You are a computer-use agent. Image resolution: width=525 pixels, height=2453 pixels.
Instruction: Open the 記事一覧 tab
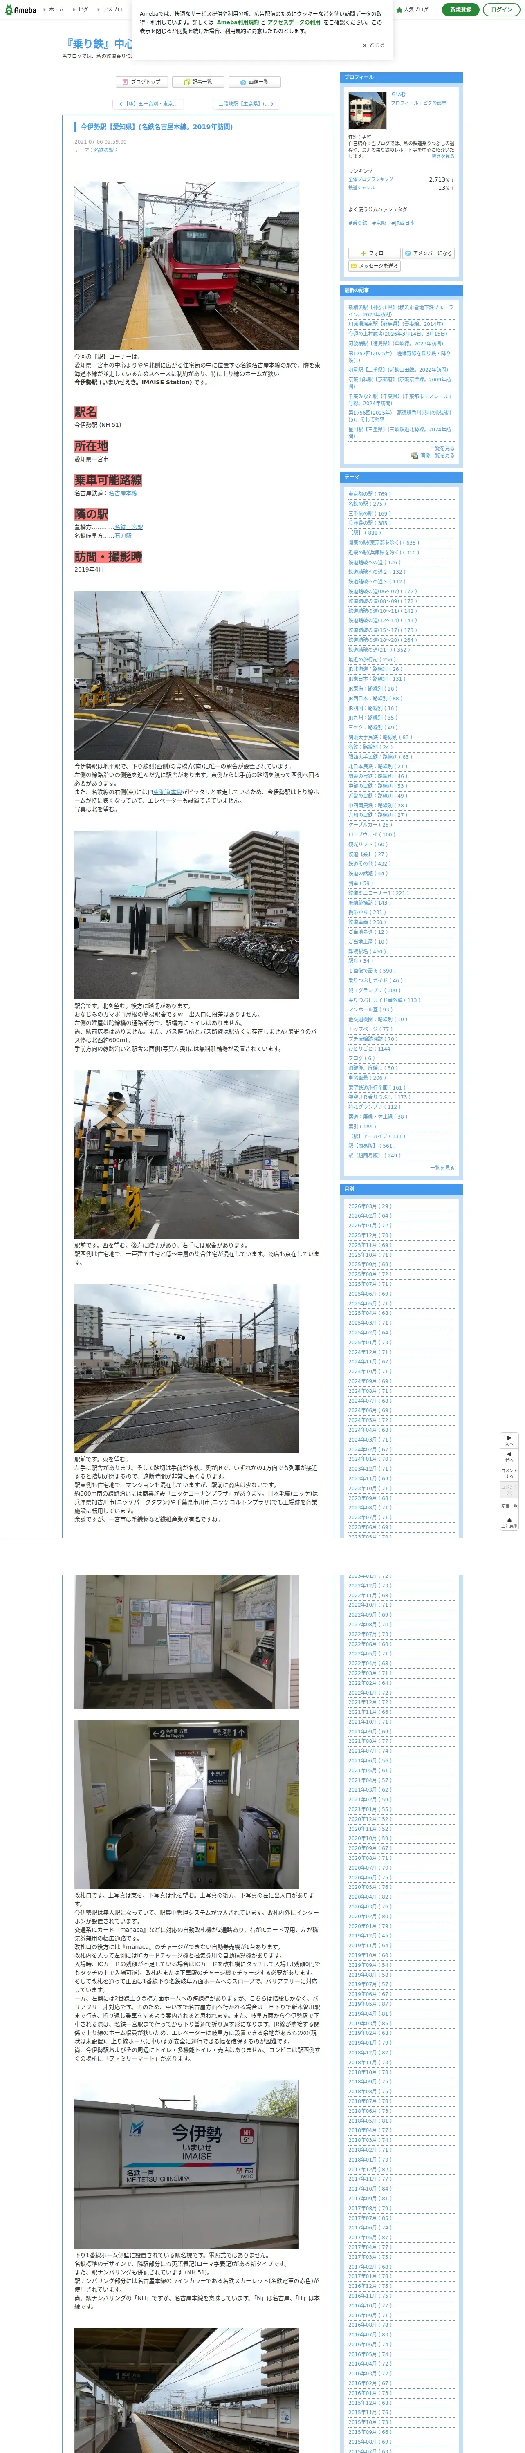[198, 82]
